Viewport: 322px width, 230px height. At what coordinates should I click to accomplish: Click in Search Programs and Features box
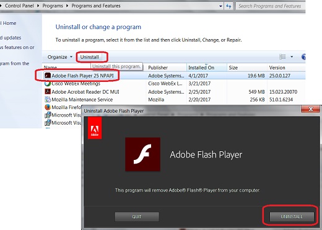pyautogui.click(x=271, y=6)
